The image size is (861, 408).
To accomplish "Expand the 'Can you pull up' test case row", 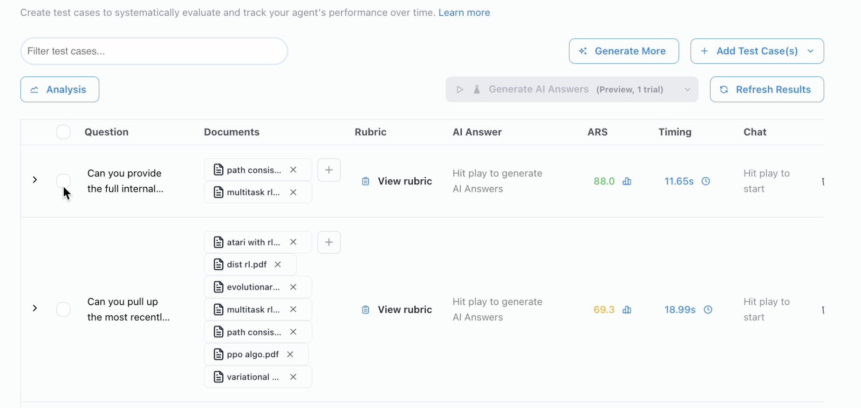I will tap(35, 308).
